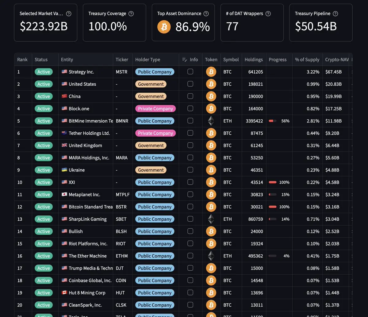Click the help icon beside Top Asset Dominance
Image resolution: width=368 pixels, height=317 pixels.
206,14
